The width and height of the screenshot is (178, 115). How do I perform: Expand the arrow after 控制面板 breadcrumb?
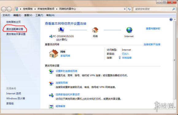point(35,9)
